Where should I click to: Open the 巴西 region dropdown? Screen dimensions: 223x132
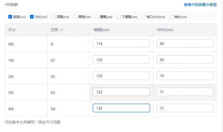tap(57, 30)
